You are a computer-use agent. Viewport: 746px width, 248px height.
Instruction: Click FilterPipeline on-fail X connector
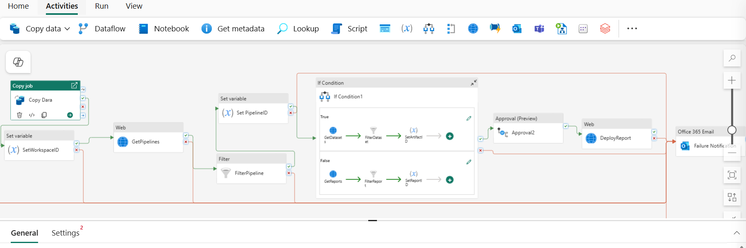coord(289,173)
